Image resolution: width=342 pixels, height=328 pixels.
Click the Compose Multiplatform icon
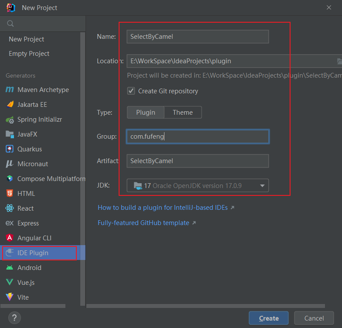click(10, 178)
